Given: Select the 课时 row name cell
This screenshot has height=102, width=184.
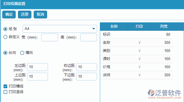Looking at the screenshot, I should click(x=114, y=59).
